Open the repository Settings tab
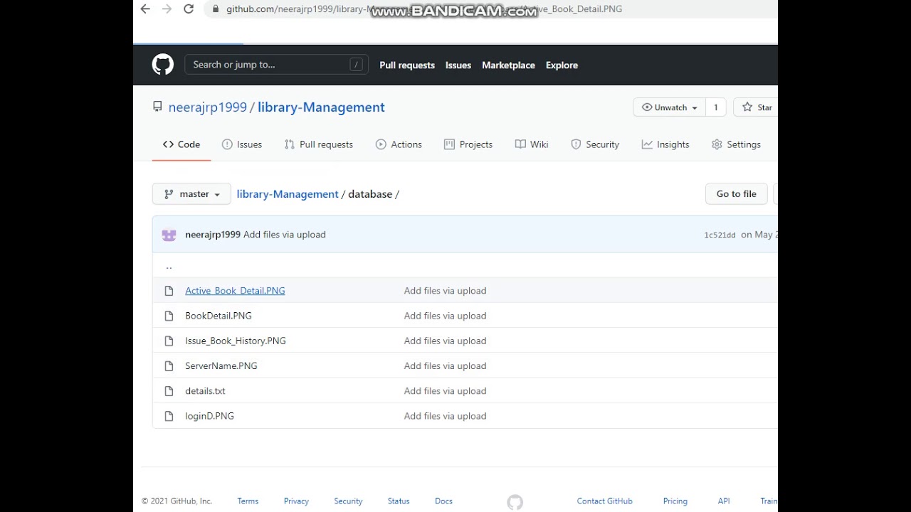 click(x=736, y=144)
